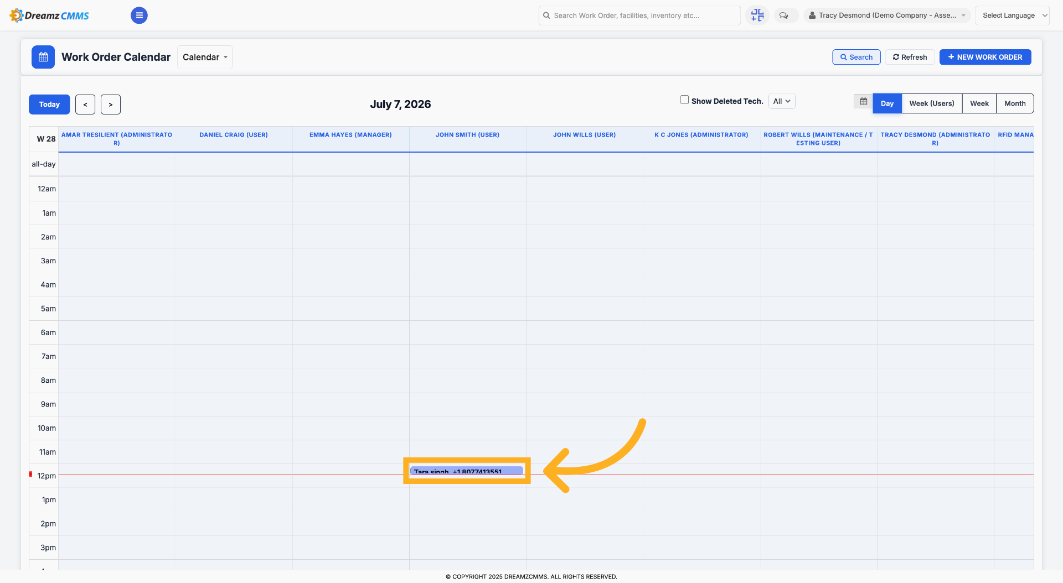
Task: Open the date picker calendar icon
Action: pos(863,102)
